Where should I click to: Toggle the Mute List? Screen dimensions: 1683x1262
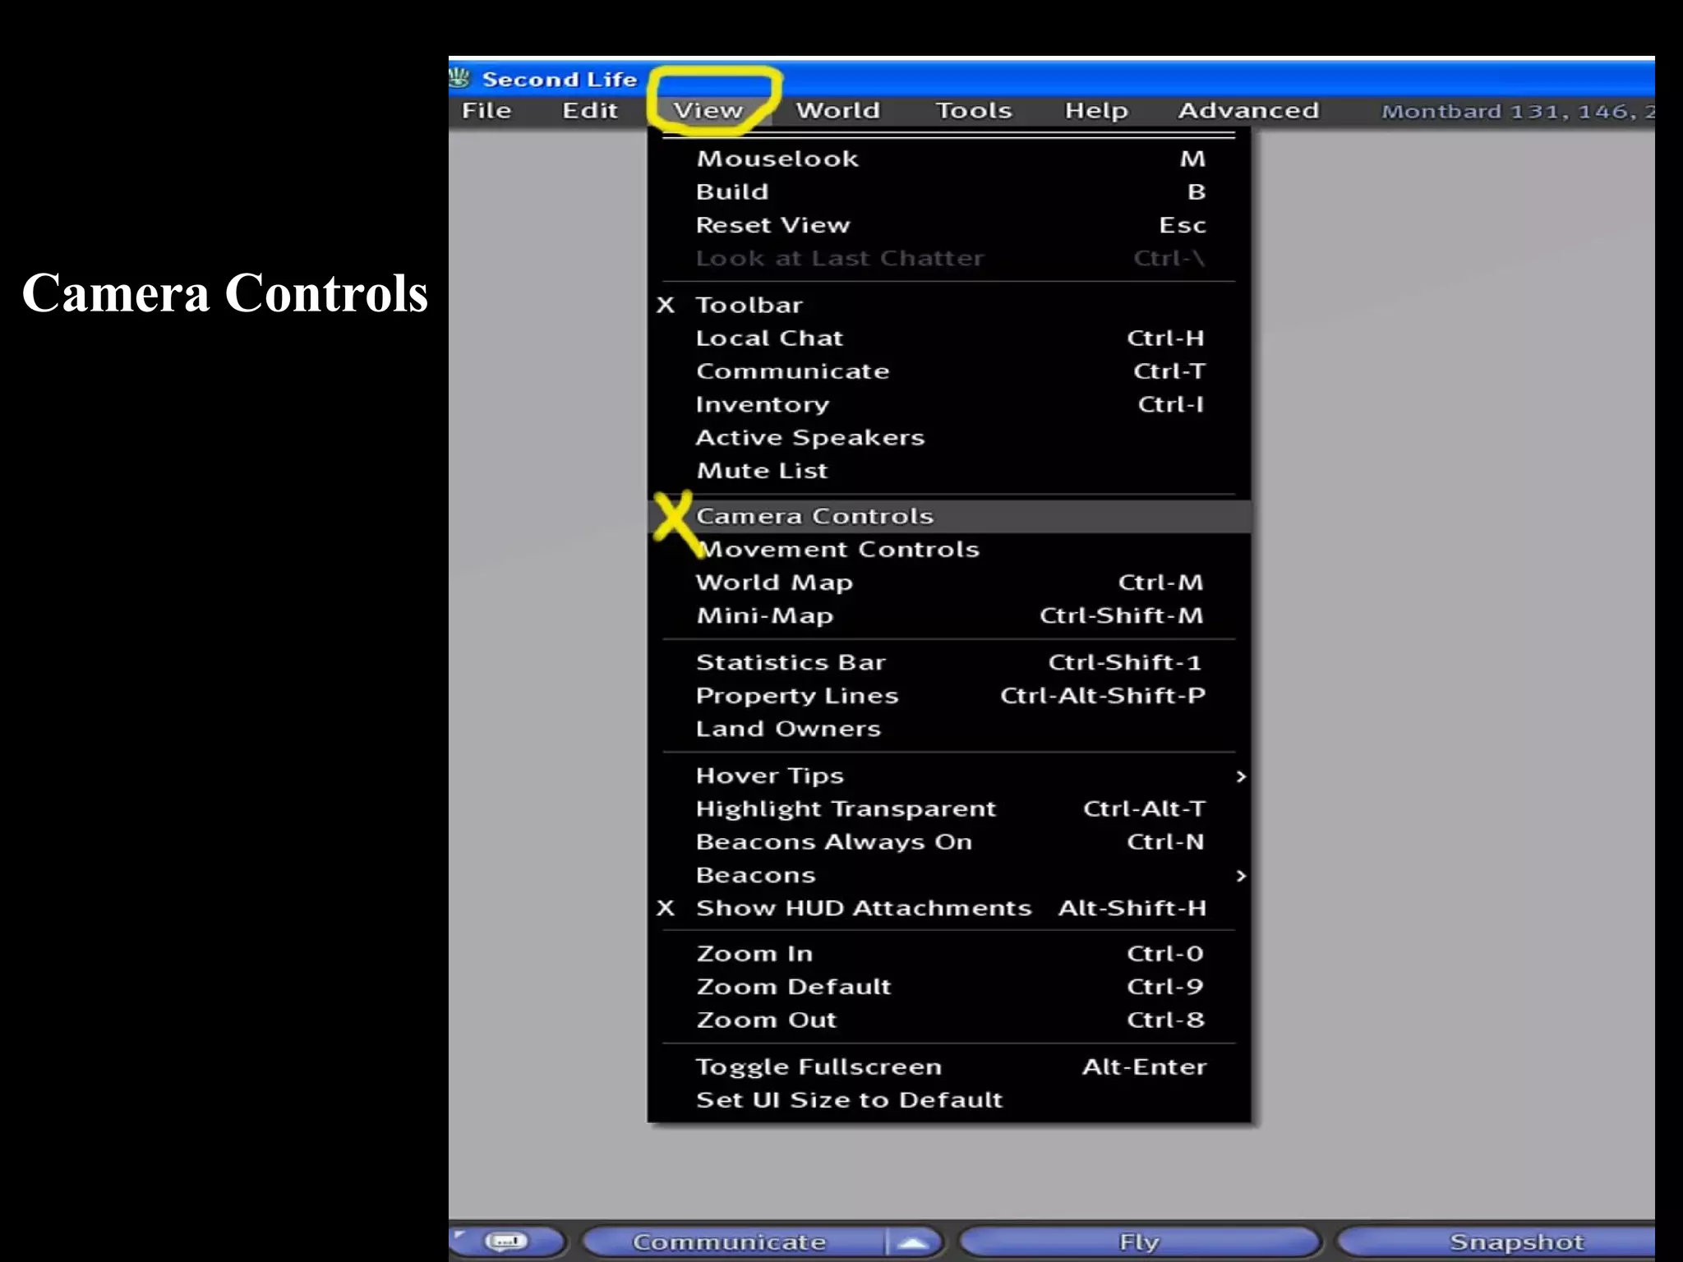coord(949,471)
